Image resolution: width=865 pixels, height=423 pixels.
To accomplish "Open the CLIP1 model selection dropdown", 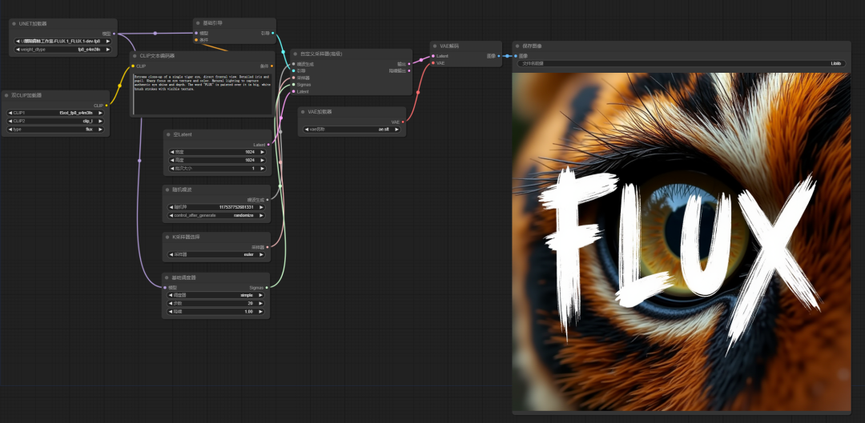I will pyautogui.click(x=55, y=113).
